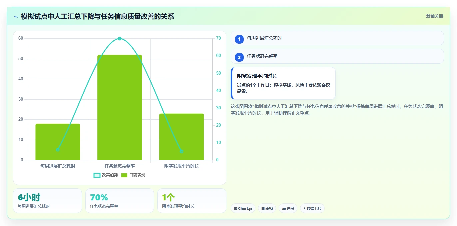Click the lightning icon beside the title

click(16, 17)
